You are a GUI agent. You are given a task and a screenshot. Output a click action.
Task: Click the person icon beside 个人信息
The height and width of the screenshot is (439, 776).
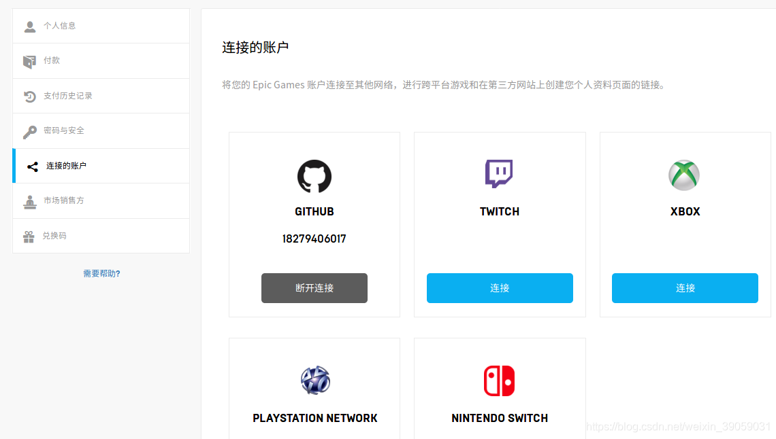click(x=30, y=27)
